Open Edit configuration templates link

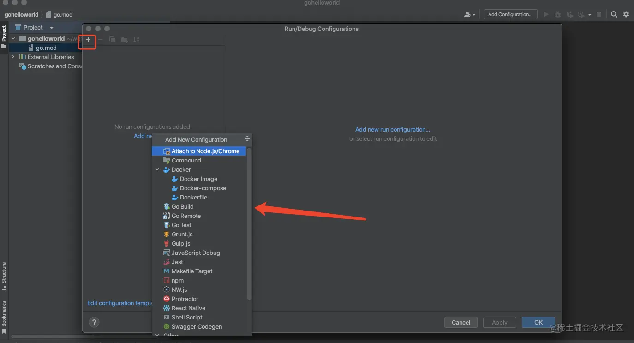click(120, 303)
